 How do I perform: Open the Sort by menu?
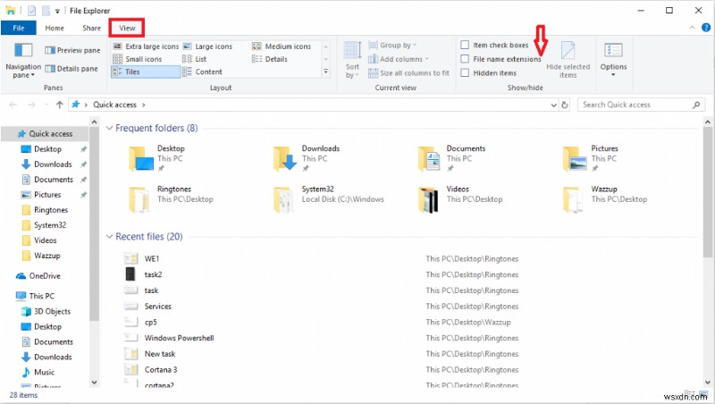(352, 61)
